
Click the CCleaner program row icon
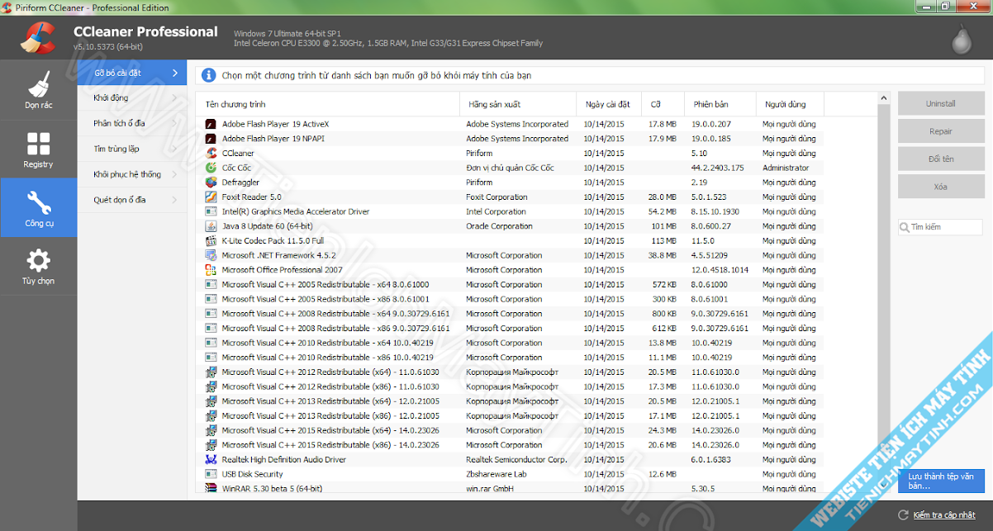click(211, 153)
